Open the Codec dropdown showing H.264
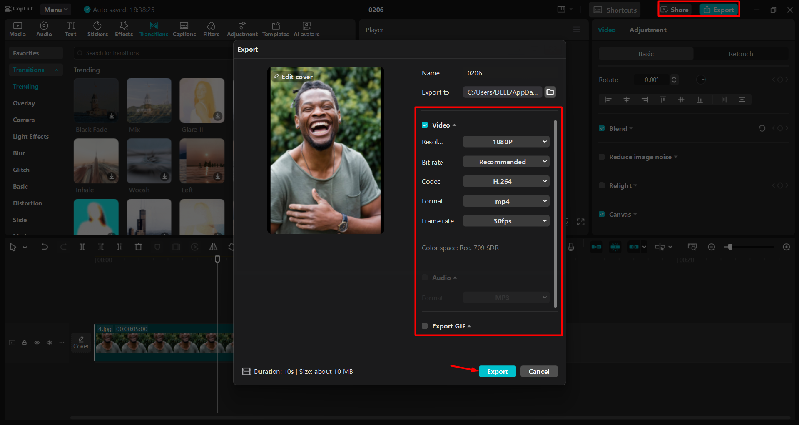 [506, 181]
